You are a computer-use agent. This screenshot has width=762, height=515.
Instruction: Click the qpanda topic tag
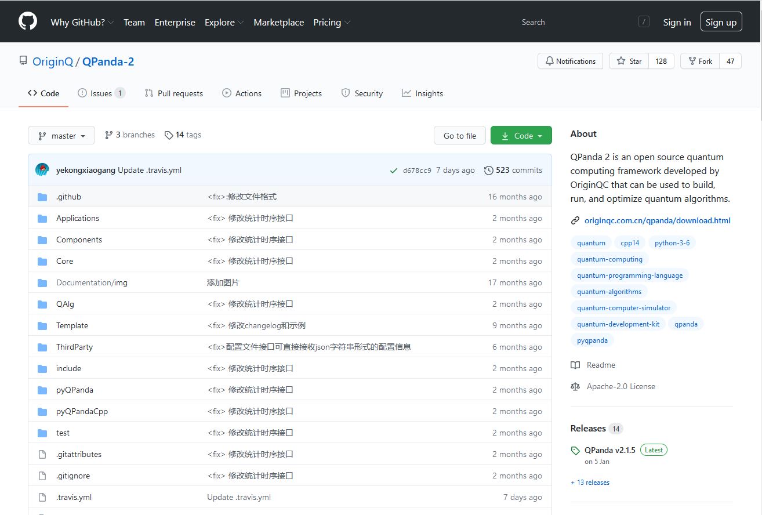(686, 324)
